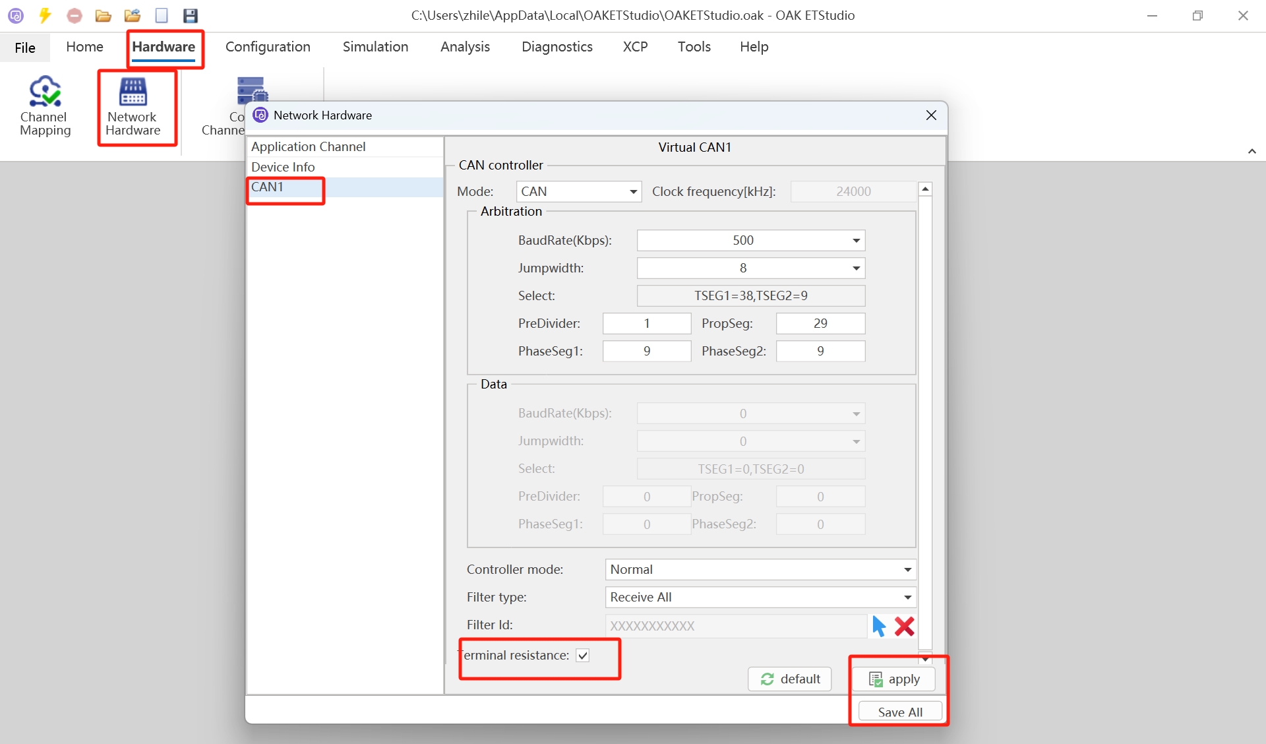Open the Diagnostics ribbon tab

click(x=557, y=47)
